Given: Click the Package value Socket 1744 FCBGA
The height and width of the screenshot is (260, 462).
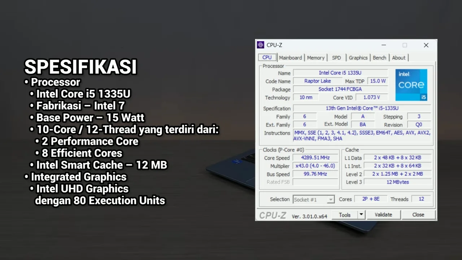Looking at the screenshot, I should click(340, 89).
